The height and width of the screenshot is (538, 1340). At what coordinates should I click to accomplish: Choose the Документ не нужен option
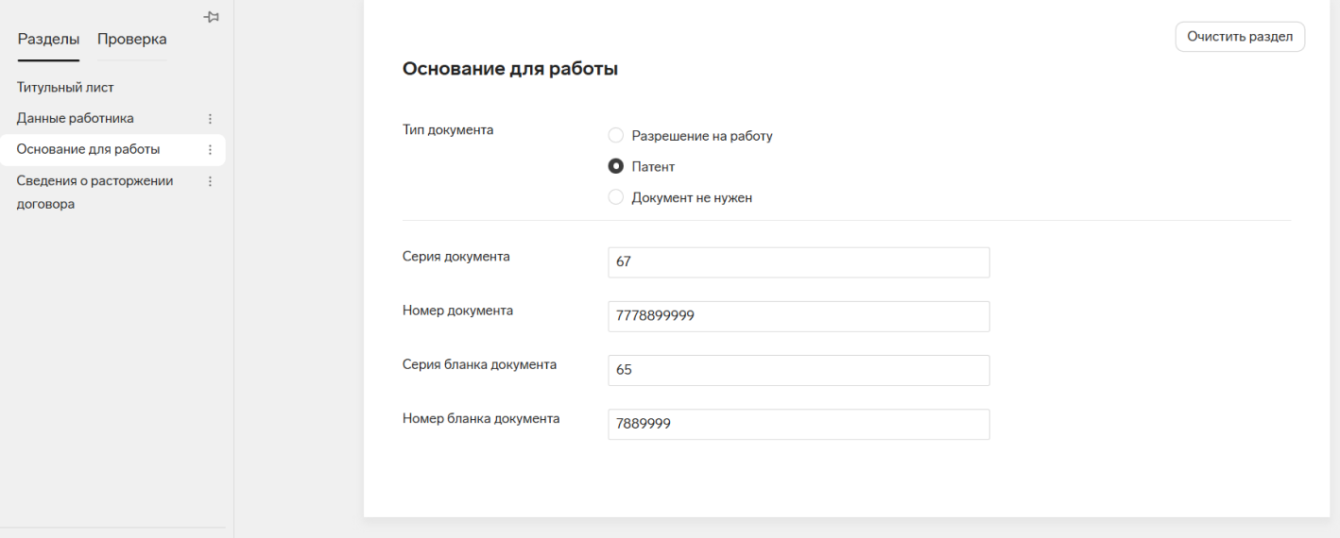(616, 198)
